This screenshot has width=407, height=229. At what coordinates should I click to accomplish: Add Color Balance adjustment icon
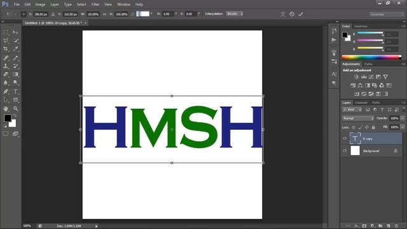click(360, 85)
